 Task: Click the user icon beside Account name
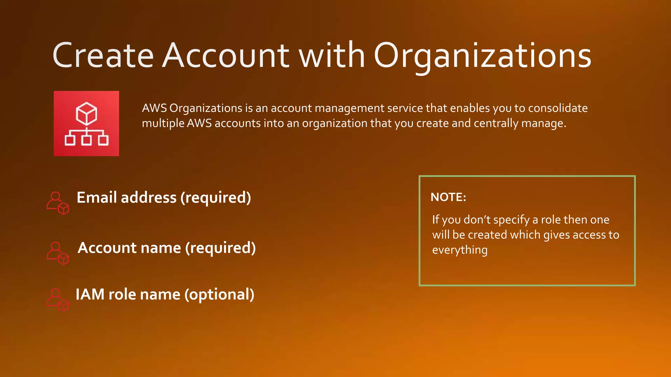click(x=58, y=253)
